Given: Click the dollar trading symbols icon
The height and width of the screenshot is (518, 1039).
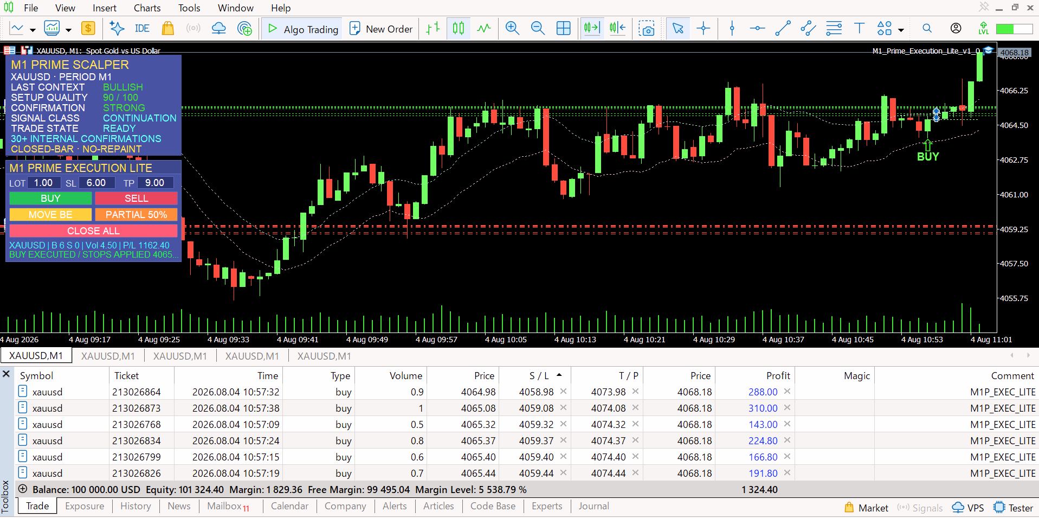Looking at the screenshot, I should 88,29.
